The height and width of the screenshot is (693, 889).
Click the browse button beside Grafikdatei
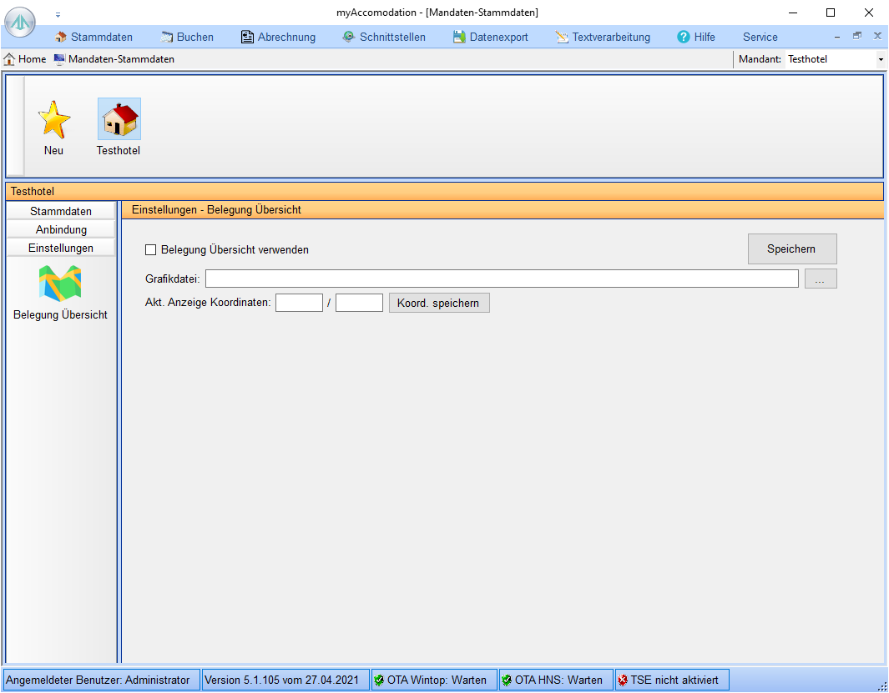coord(820,279)
